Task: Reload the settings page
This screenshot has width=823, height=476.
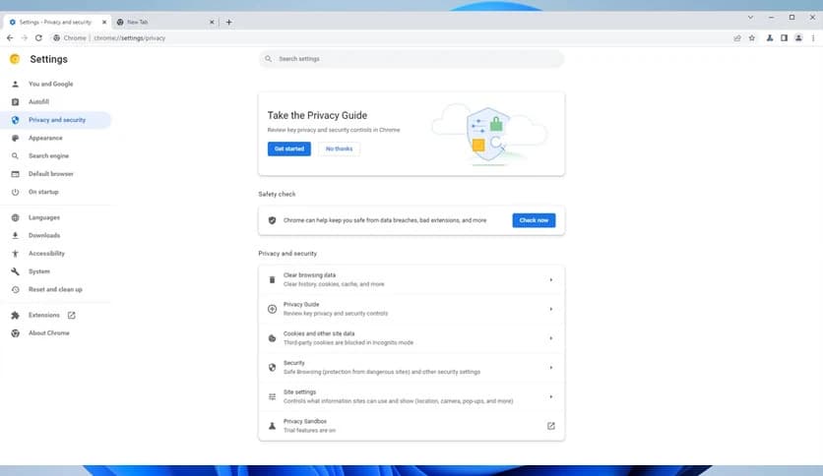Action: [x=38, y=37]
